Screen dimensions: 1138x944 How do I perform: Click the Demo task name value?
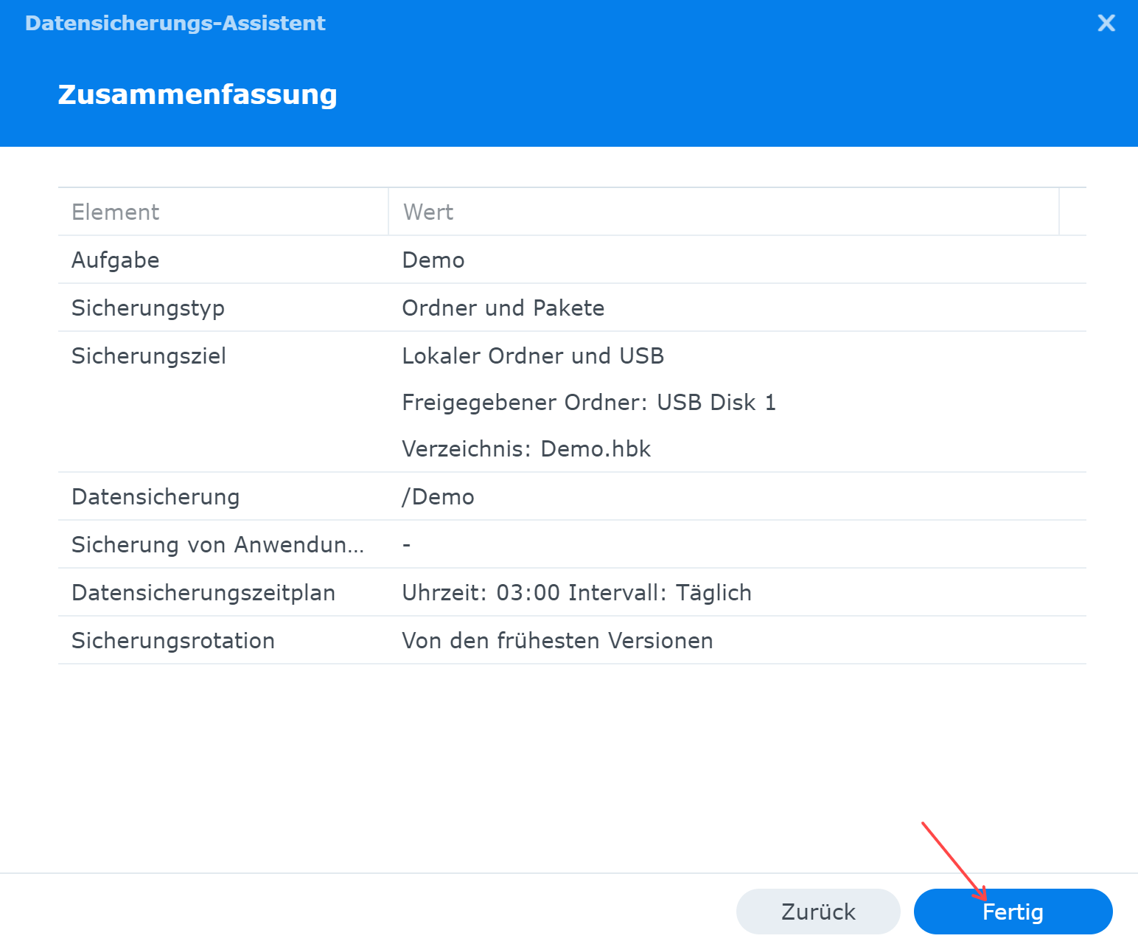(x=433, y=260)
